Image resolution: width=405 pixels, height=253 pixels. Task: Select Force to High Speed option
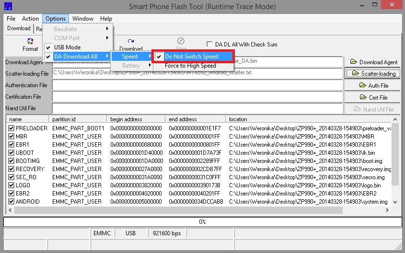(x=190, y=66)
